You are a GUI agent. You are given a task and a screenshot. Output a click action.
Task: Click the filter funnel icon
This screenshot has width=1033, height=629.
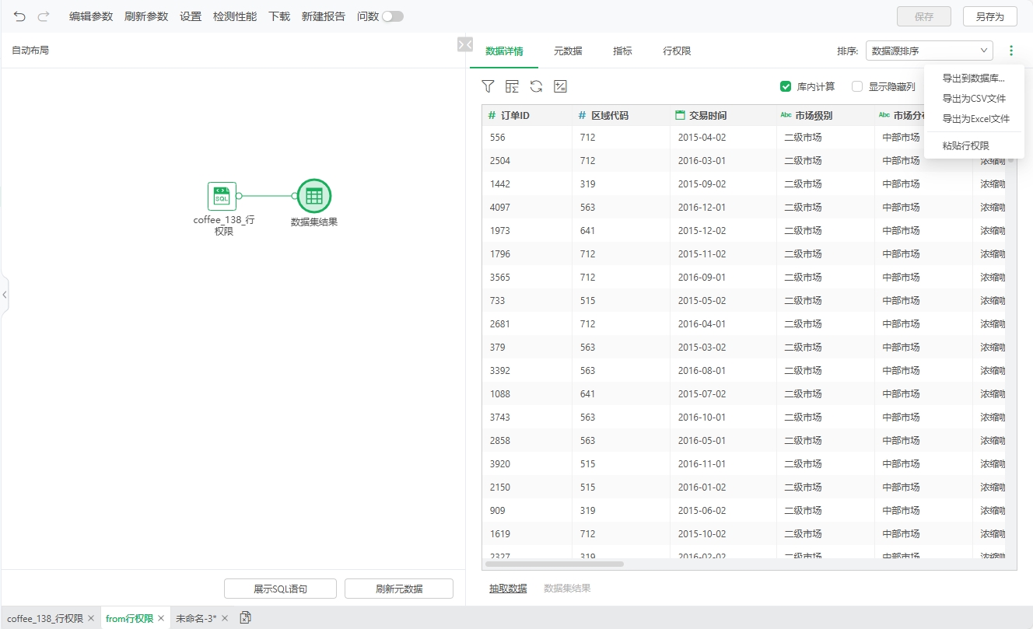pyautogui.click(x=488, y=86)
